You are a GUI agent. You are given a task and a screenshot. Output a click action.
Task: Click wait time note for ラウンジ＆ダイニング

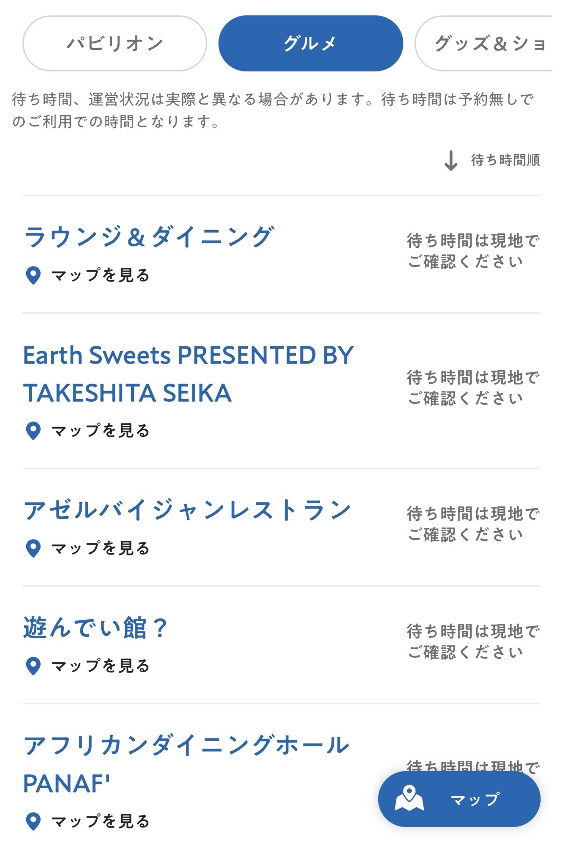(x=472, y=251)
